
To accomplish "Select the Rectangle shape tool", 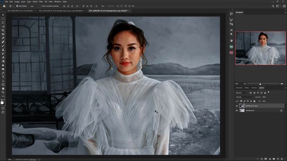I will [x=3, y=85].
